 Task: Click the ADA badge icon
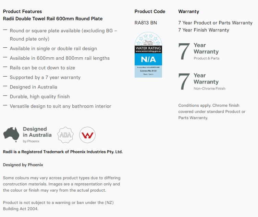tap(65, 135)
